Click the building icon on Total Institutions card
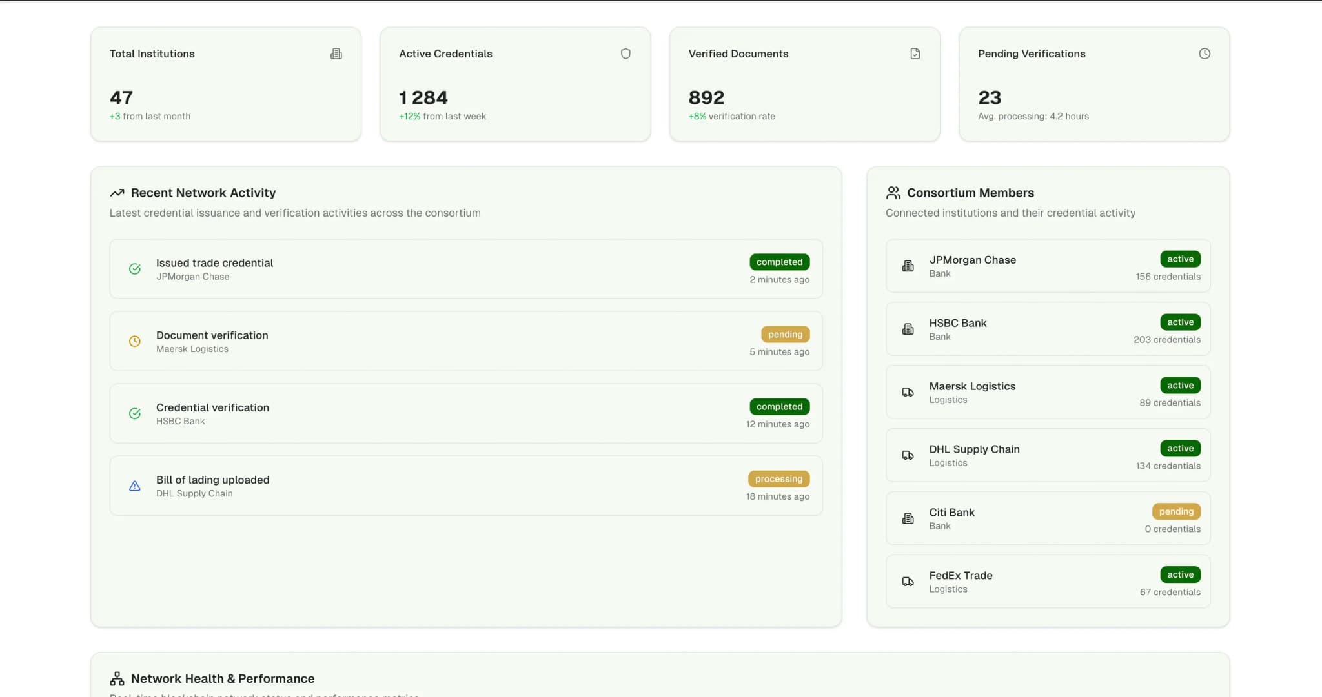1322x697 pixels. pos(336,54)
